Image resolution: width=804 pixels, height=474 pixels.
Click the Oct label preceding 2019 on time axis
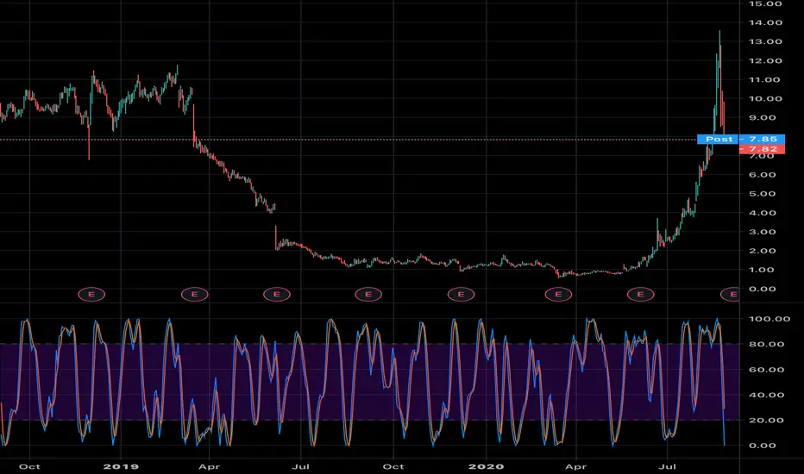[29, 467]
